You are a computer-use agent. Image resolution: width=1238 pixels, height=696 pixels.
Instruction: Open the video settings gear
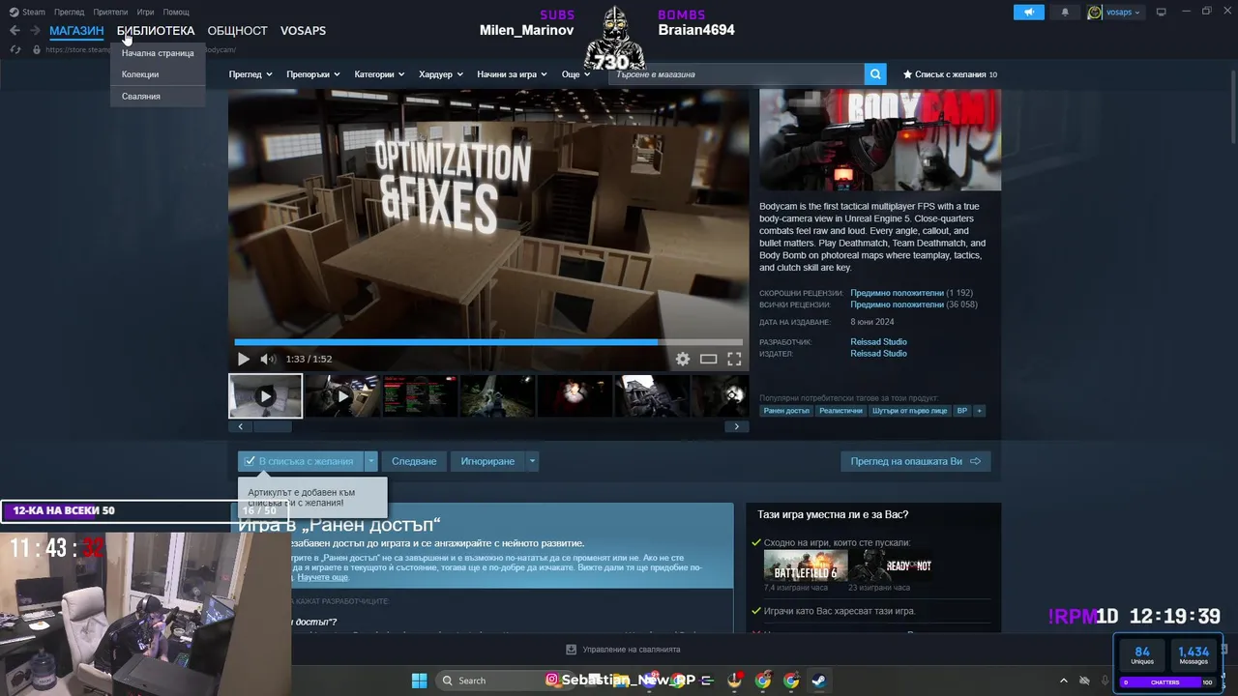tap(683, 359)
